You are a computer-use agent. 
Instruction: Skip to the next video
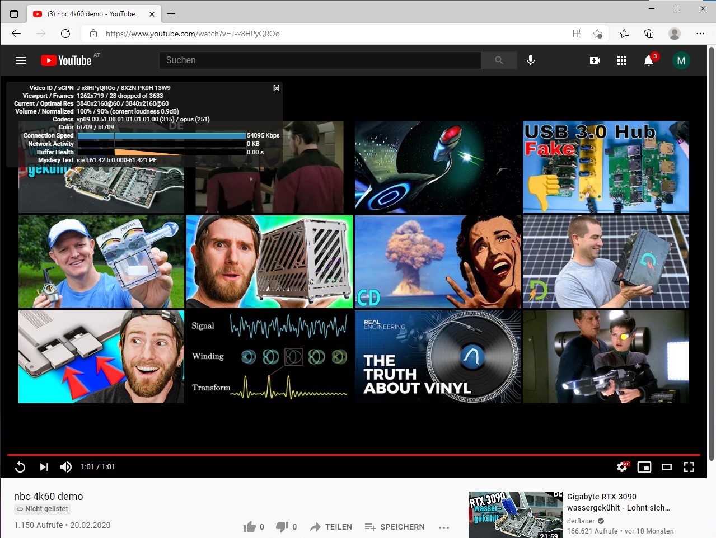point(44,467)
